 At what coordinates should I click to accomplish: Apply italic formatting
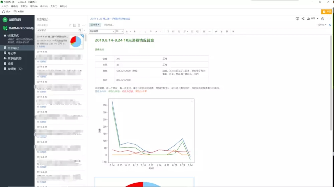(x=140, y=31)
